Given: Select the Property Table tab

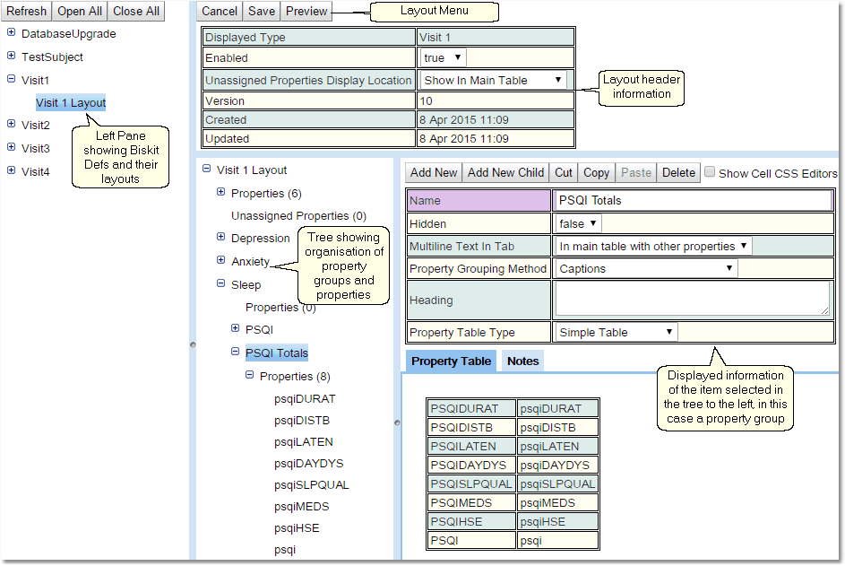Looking at the screenshot, I should coord(451,361).
